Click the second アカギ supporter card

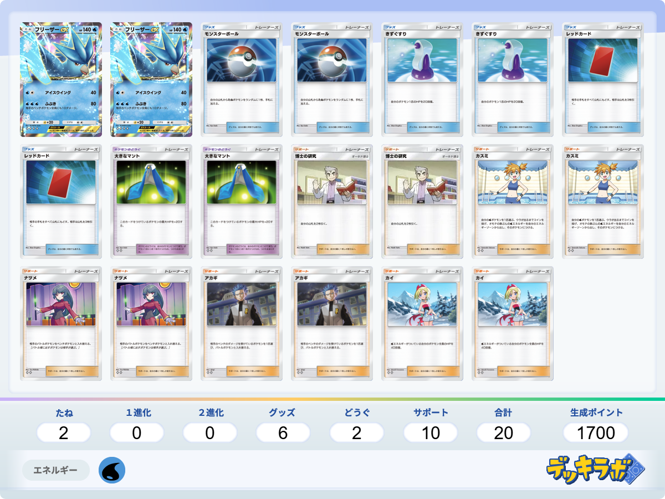(332, 323)
